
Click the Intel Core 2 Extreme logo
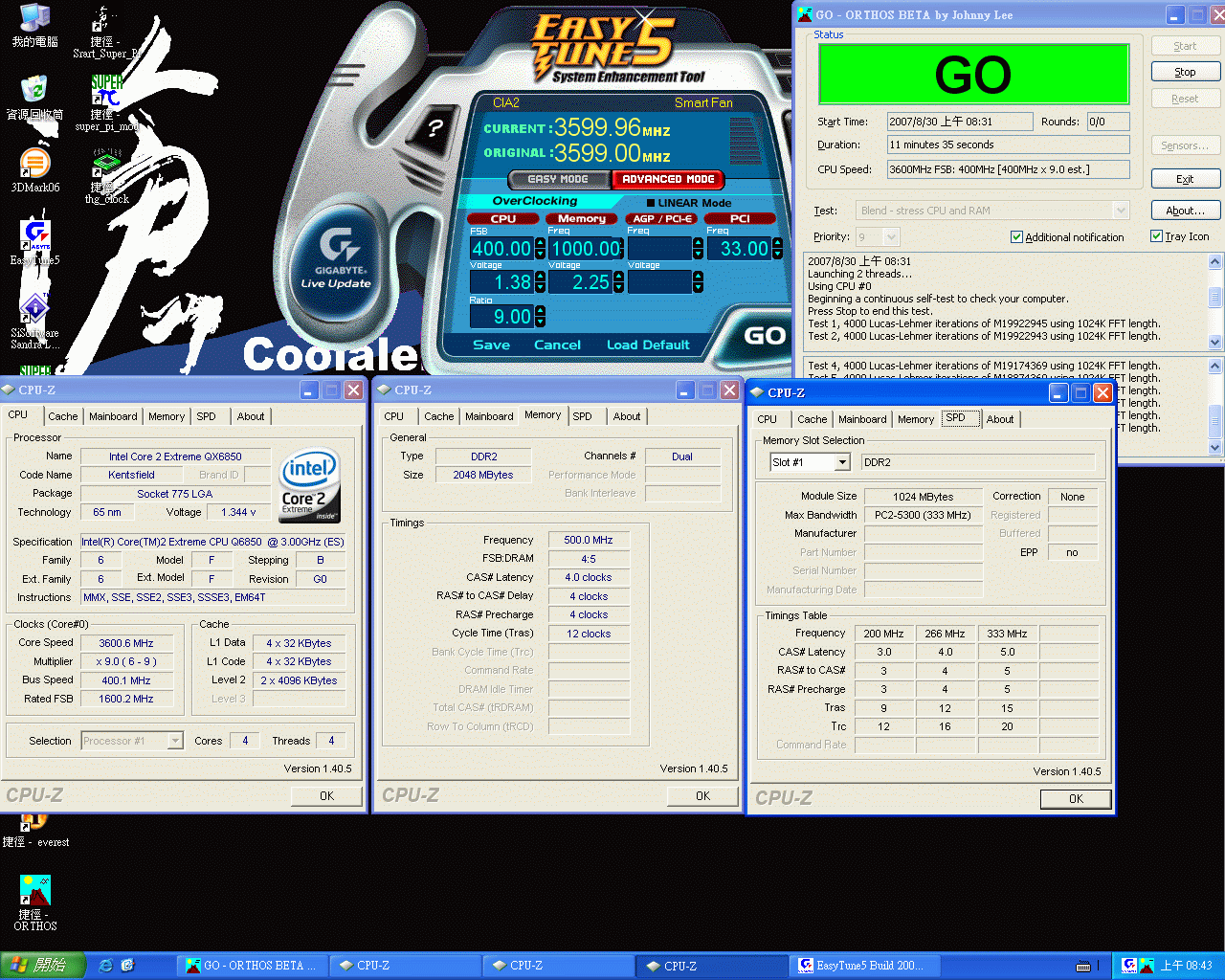[x=309, y=486]
